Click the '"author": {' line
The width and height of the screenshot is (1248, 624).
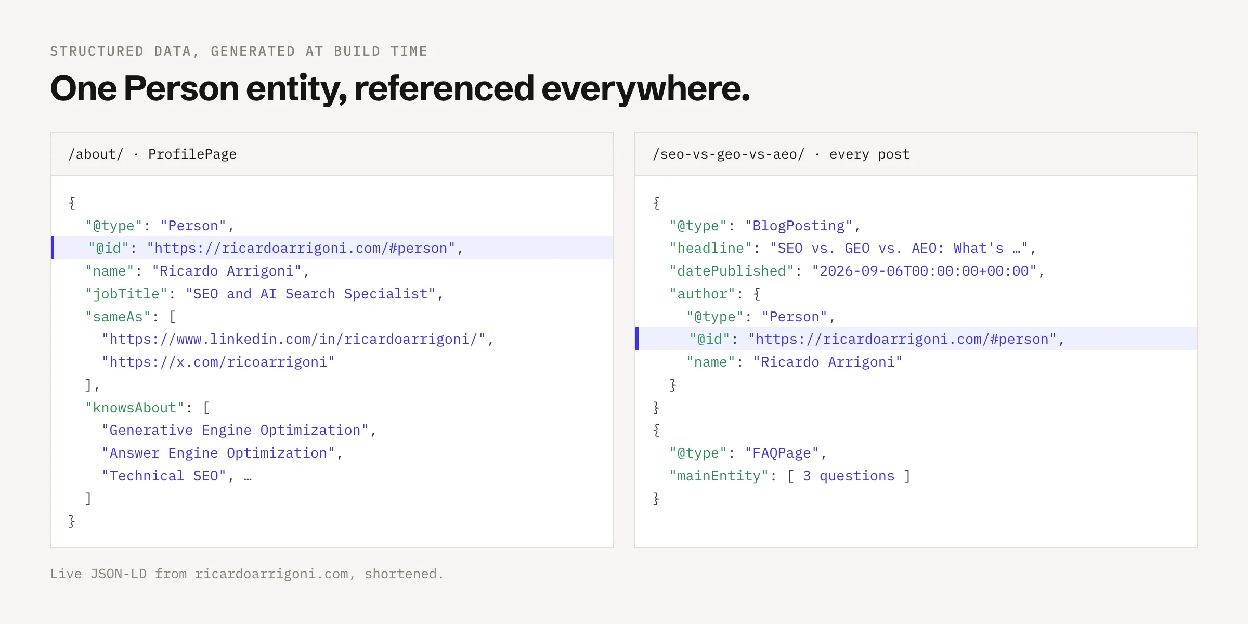pos(715,294)
